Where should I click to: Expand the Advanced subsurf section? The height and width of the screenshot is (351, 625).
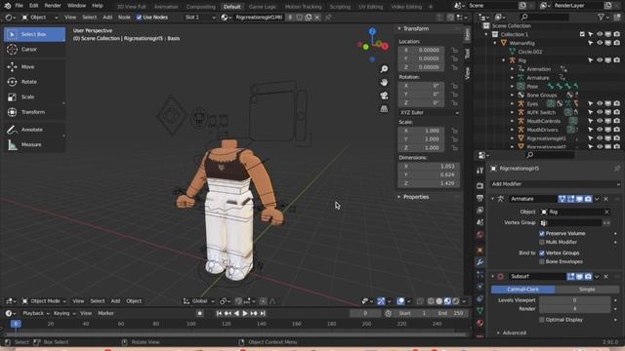tap(498, 332)
